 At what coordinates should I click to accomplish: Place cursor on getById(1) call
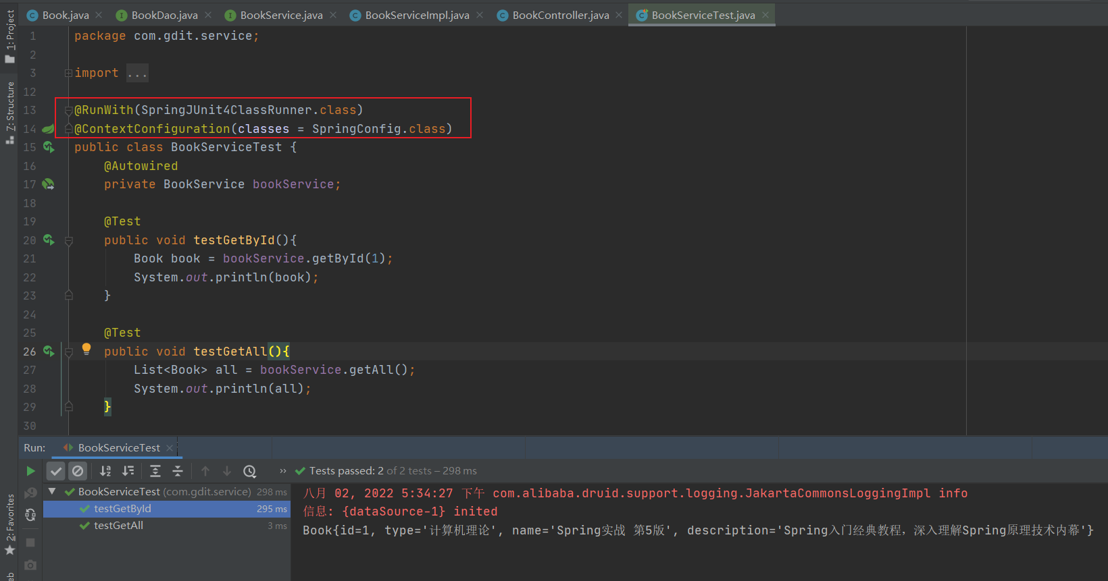[x=348, y=258]
